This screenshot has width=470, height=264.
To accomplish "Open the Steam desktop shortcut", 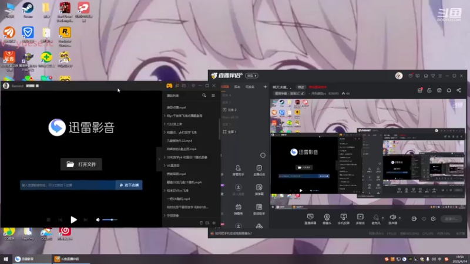I will (28, 10).
